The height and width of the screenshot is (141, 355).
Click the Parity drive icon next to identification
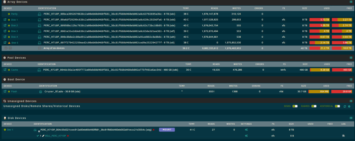[x=40, y=14]
